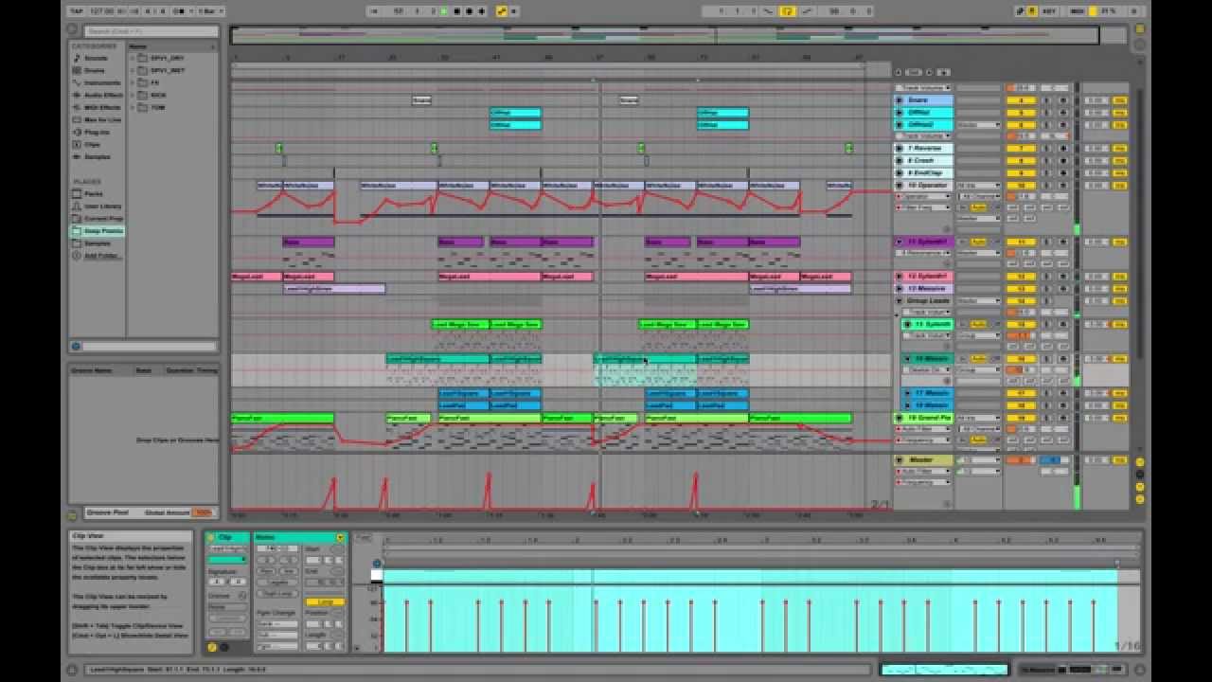Fold the 16 Massive track
This screenshot has height=682, width=1212.
pos(907,359)
